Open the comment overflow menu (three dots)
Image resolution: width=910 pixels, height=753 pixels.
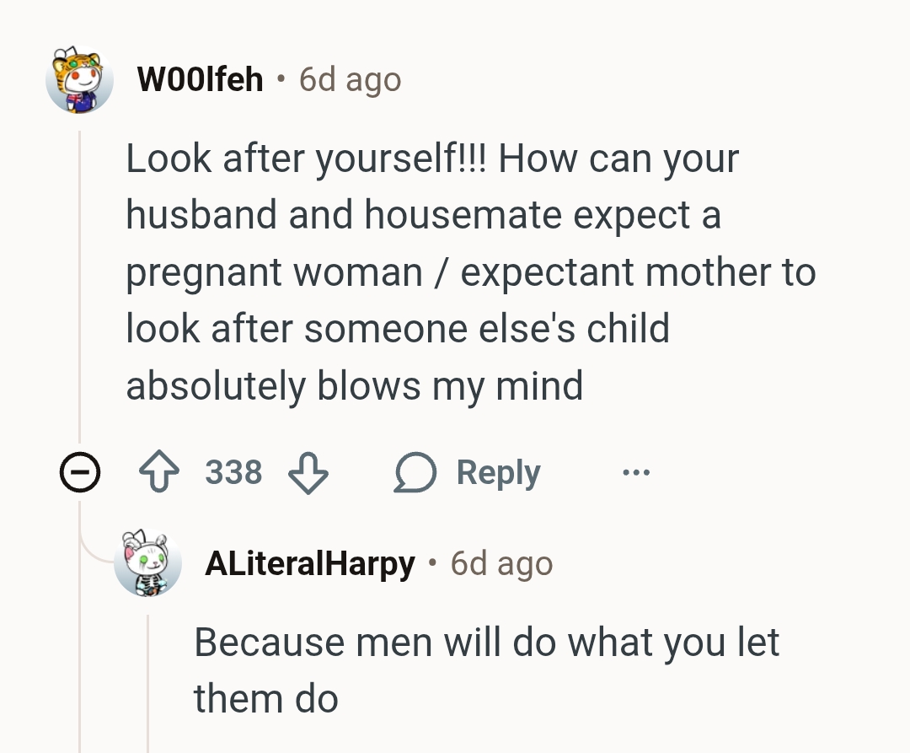pos(636,472)
